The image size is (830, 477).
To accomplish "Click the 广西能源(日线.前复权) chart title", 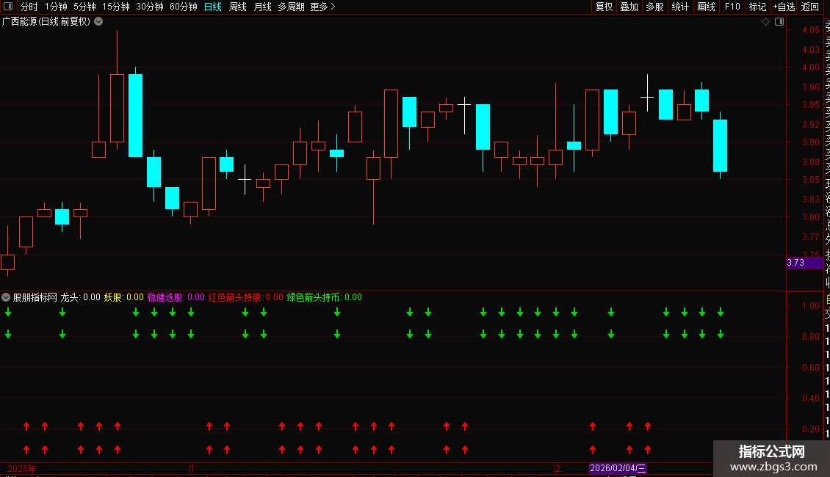I will 46,22.
